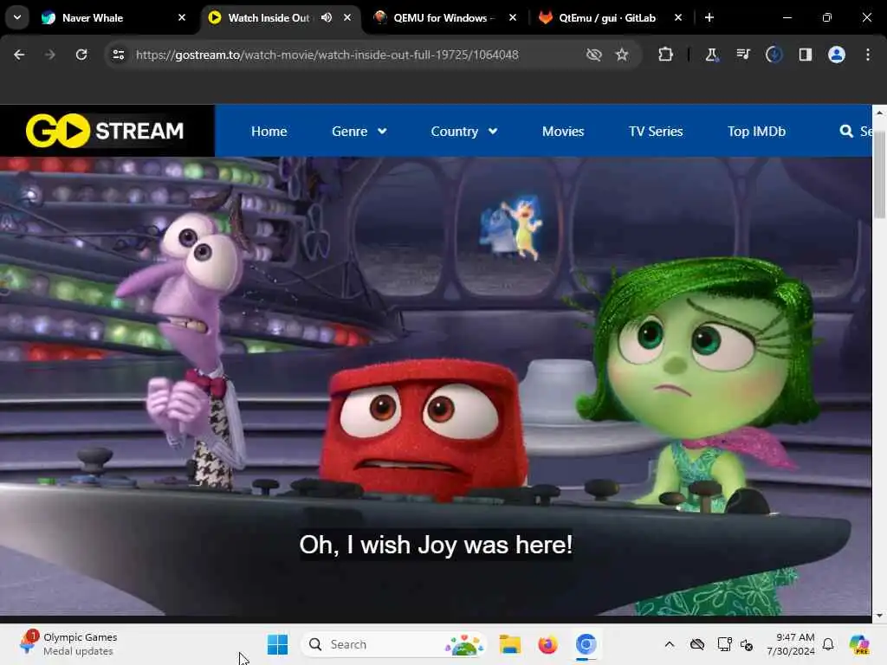Close the Watch Inside Out tab
The image size is (887, 665).
347,17
